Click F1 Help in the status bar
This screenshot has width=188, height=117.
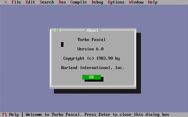[11, 114]
